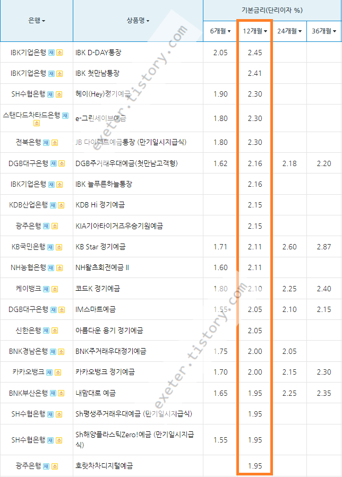Screen dimensions: 342x477
Task: Select product name IBK D-DAY통장
Action: click(x=98, y=53)
